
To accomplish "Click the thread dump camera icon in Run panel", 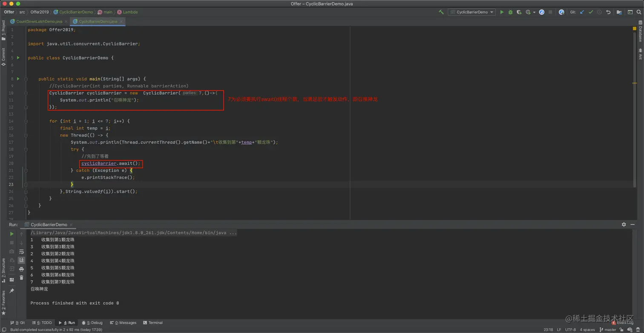I will [x=11, y=251].
